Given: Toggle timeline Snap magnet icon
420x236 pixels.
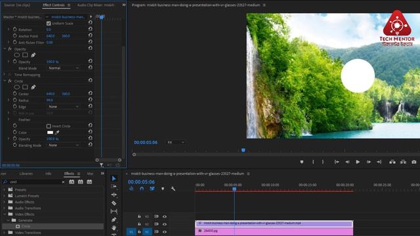Looking at the screenshot, I should point(142,189).
